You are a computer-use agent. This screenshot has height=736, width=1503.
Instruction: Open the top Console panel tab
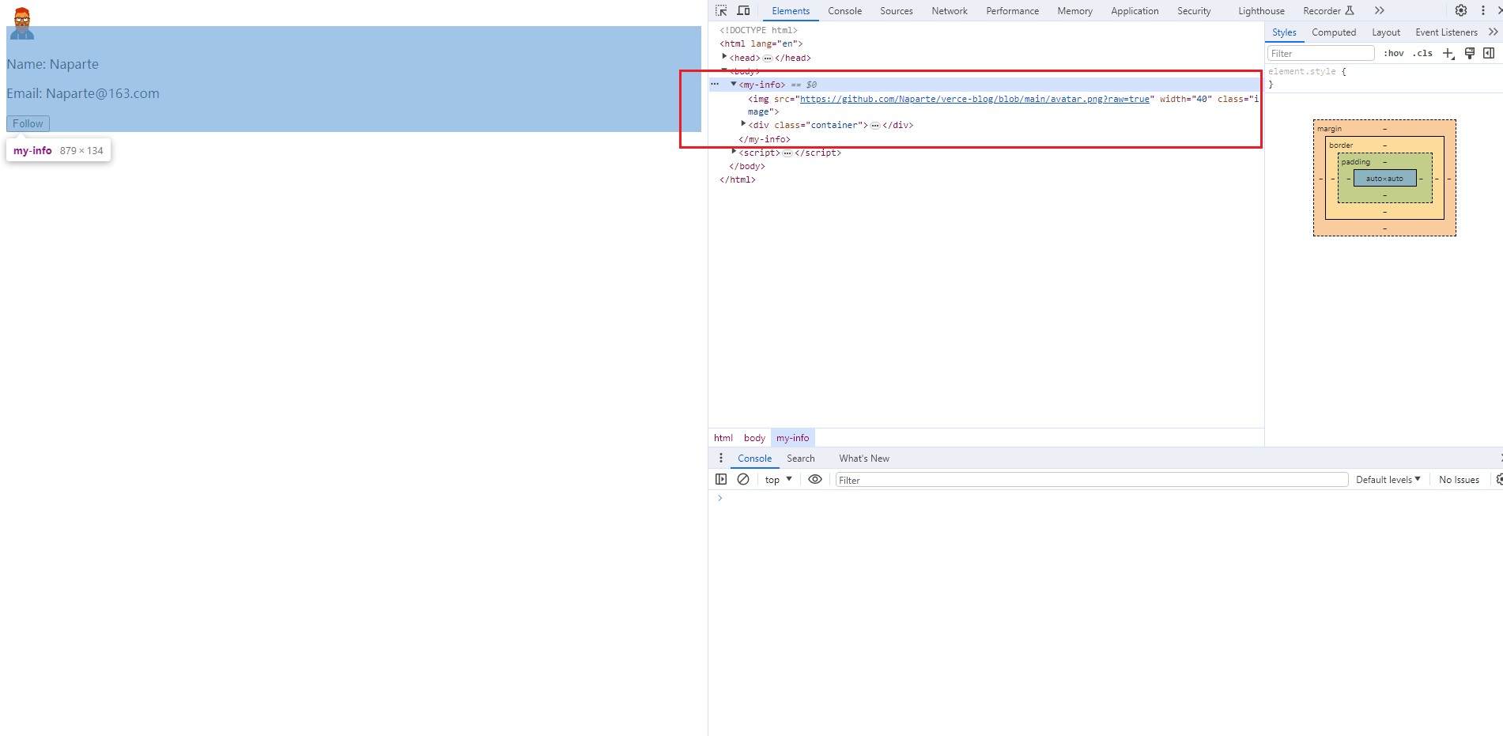coord(844,11)
